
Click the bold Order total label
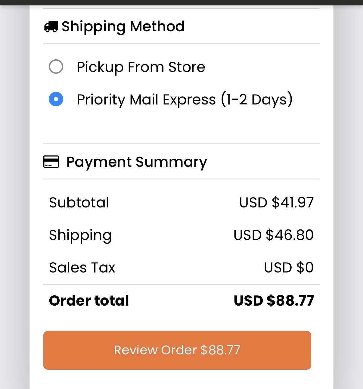point(89,300)
